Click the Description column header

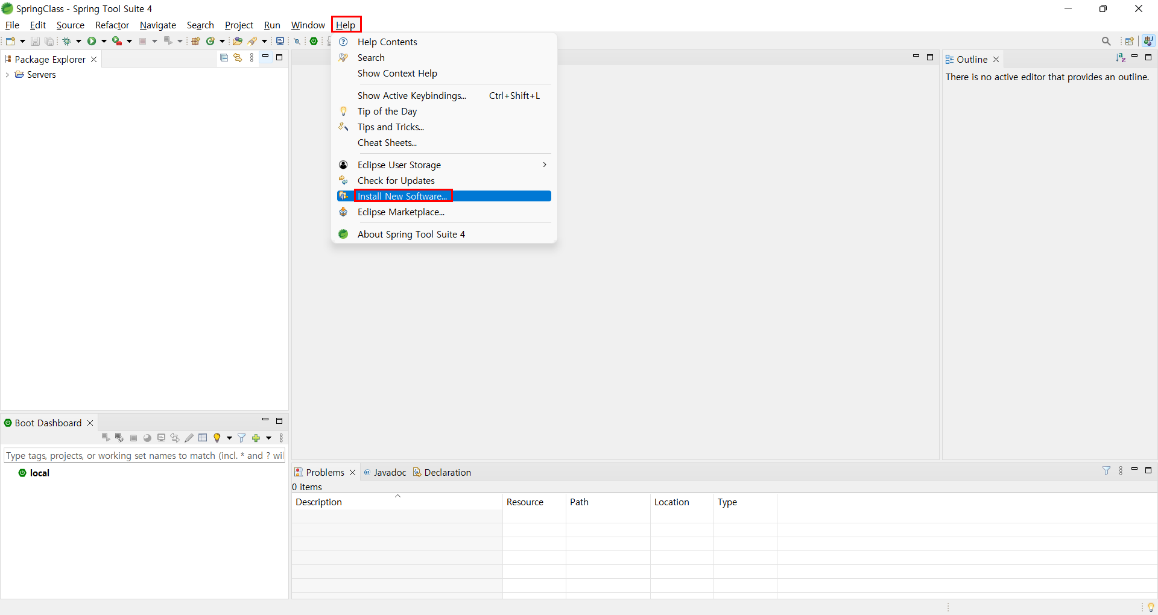[397, 502]
